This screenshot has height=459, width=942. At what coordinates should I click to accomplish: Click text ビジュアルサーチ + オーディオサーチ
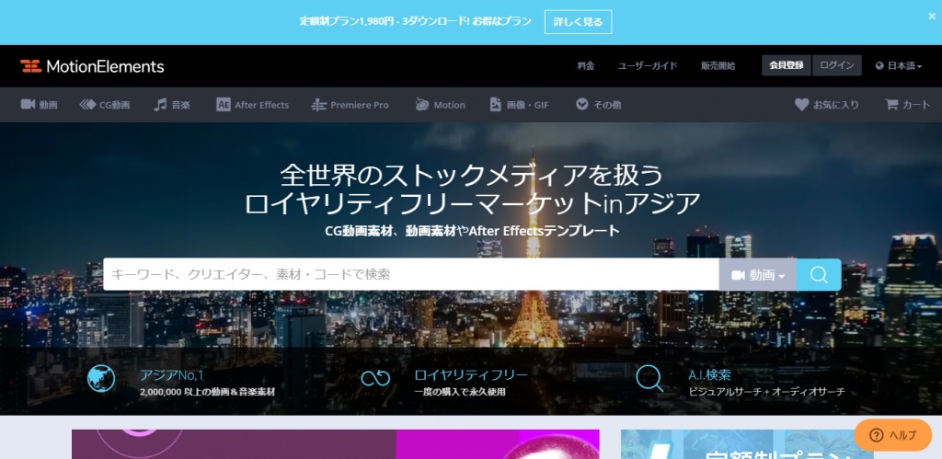[x=766, y=393]
